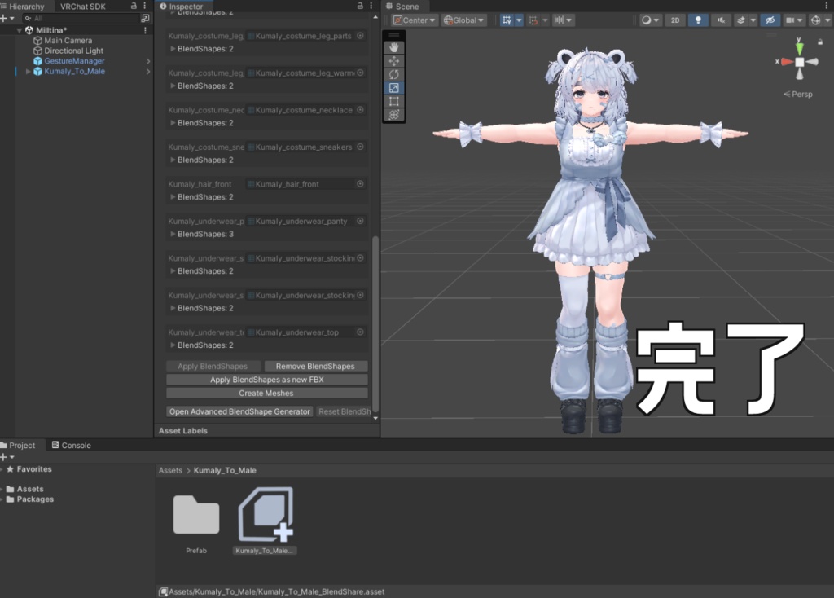Click the snap increment ruler icon
This screenshot has height=598, width=834.
coord(559,20)
